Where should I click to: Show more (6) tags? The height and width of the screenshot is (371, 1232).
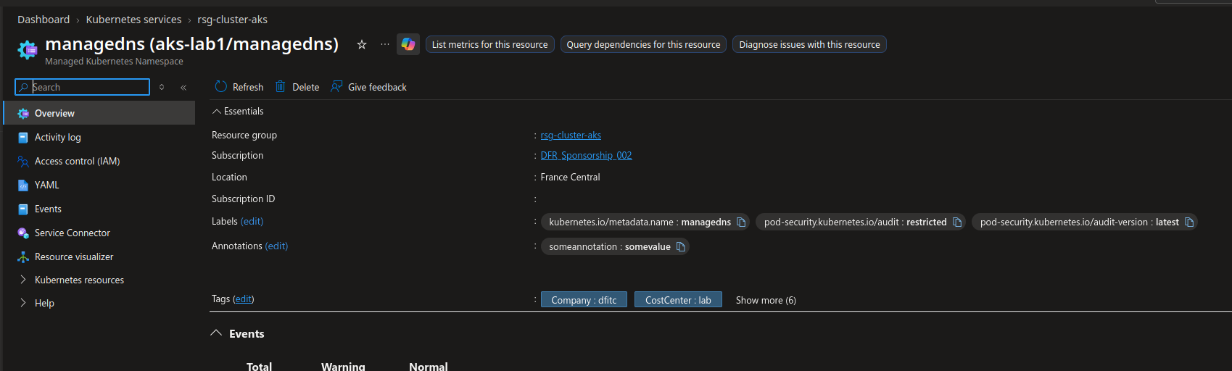click(x=766, y=300)
